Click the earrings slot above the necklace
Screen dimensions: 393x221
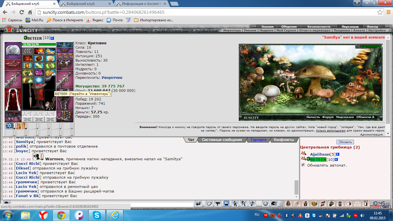click(x=65, y=45)
